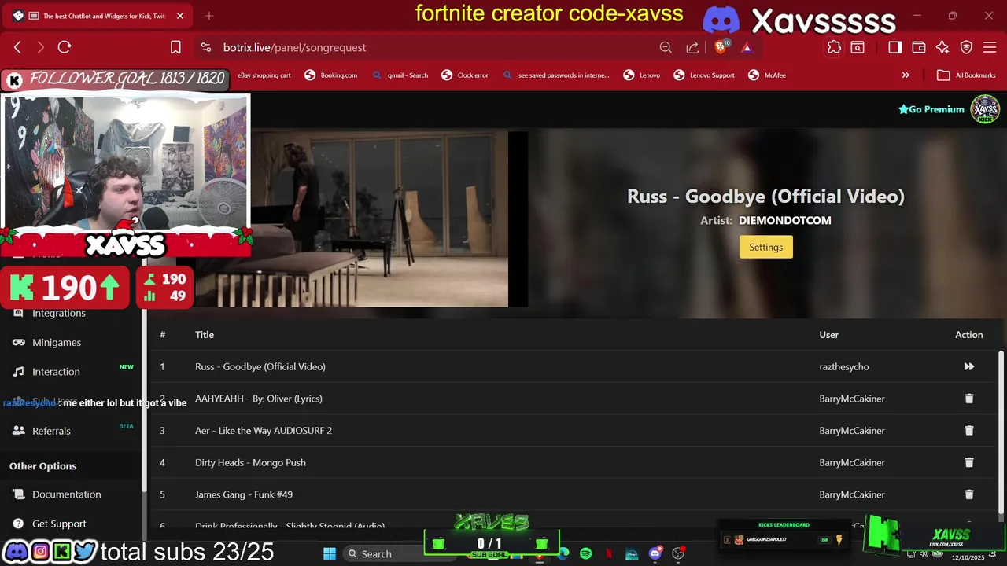Viewport: 1007px width, 566px height.
Task: Open Discord from the taskbar
Action: tap(655, 553)
